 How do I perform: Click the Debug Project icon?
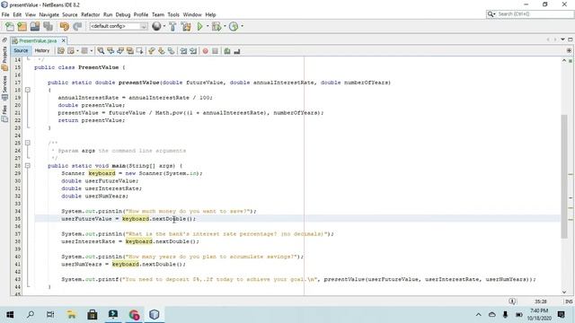(x=217, y=26)
